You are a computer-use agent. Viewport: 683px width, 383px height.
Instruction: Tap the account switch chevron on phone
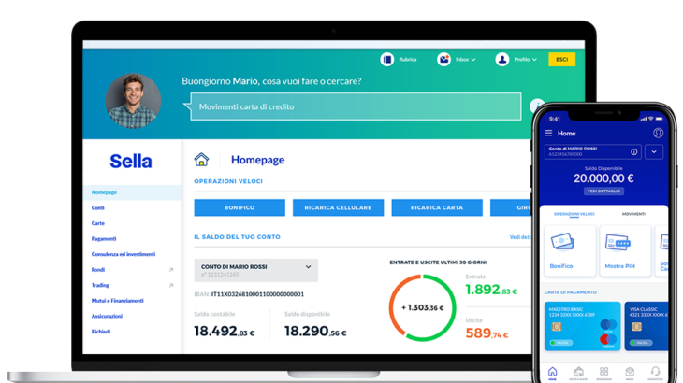point(654,151)
